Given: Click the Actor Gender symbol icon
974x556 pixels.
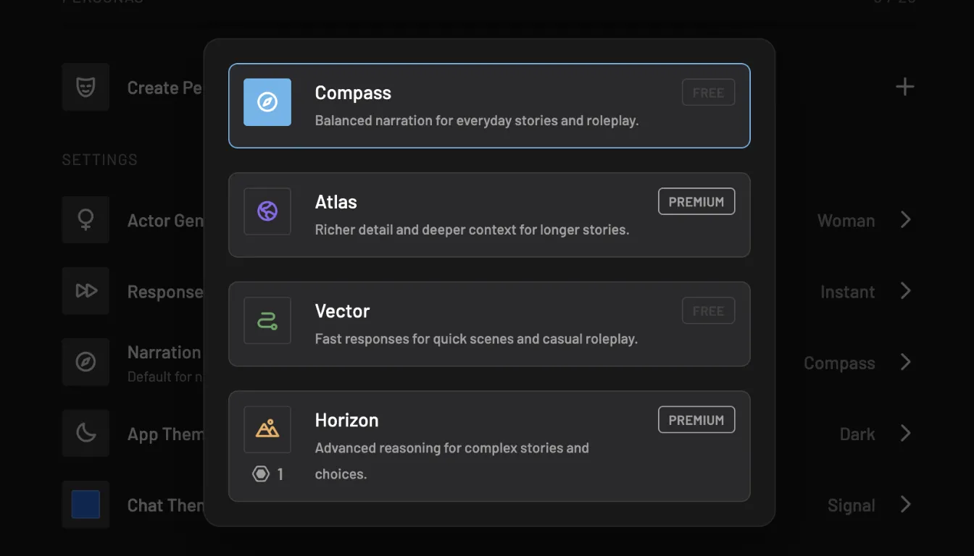Looking at the screenshot, I should 86,219.
